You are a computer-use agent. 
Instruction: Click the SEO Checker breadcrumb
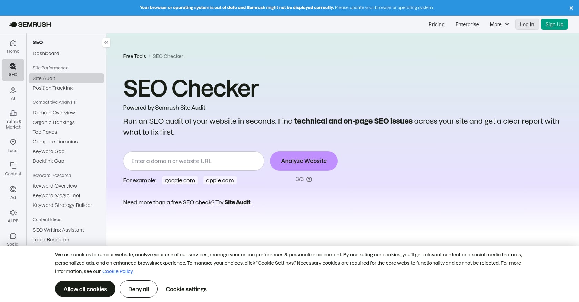[x=168, y=56]
